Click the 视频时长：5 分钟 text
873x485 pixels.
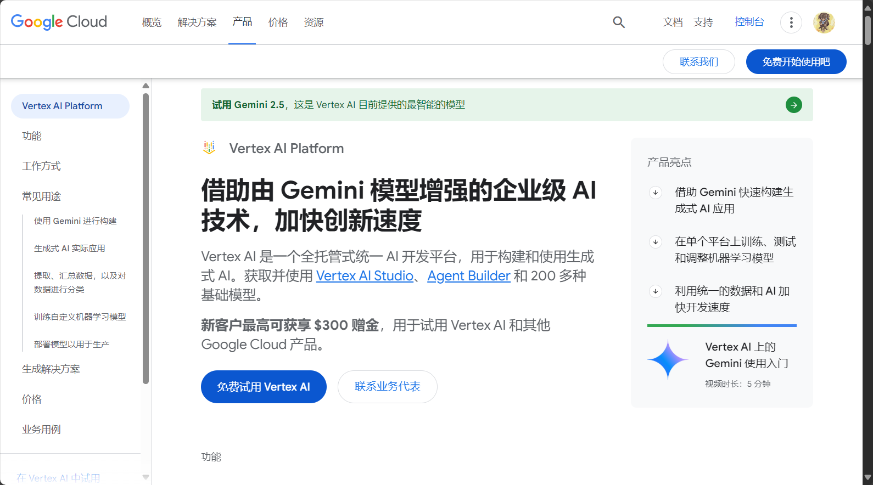[738, 384]
